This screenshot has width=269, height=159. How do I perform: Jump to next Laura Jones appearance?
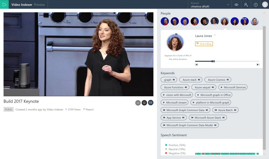point(258,65)
